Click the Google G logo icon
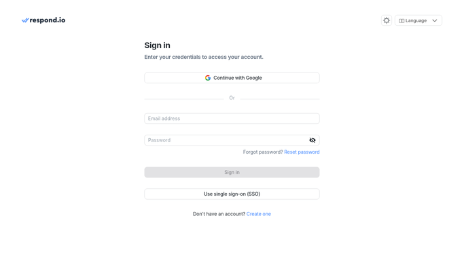 [208, 78]
